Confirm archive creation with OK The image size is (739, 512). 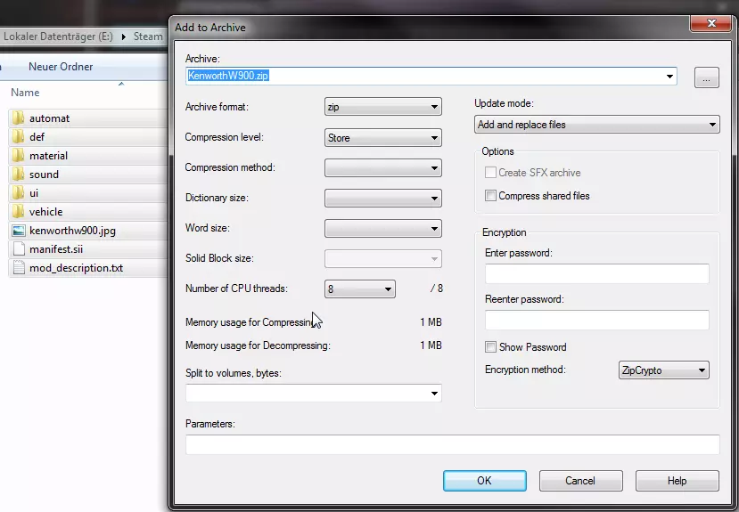[x=485, y=481]
